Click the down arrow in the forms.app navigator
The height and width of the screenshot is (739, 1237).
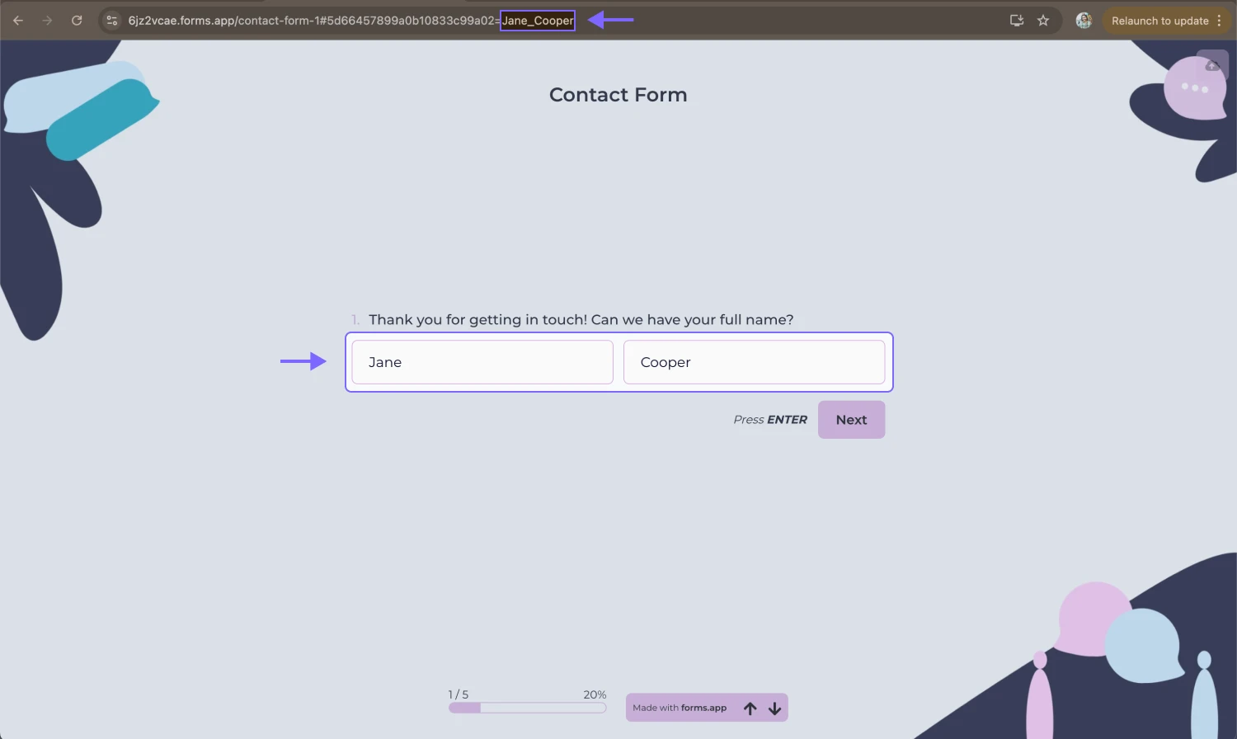click(x=774, y=708)
